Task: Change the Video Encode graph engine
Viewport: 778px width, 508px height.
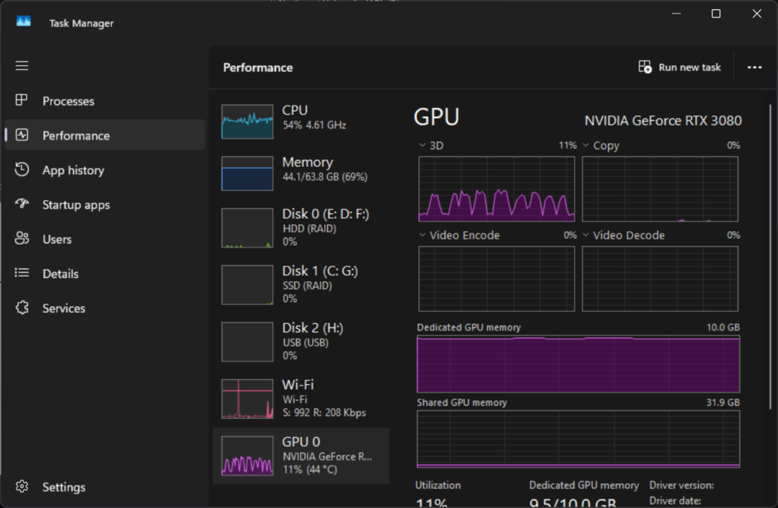Action: pyautogui.click(x=422, y=236)
